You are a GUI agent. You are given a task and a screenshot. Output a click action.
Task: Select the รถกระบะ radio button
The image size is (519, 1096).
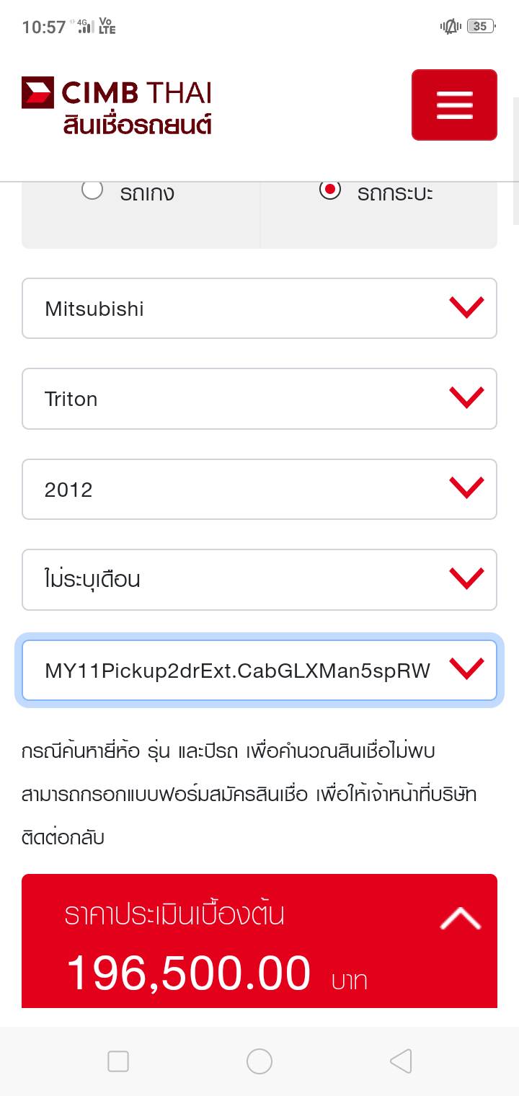click(330, 190)
